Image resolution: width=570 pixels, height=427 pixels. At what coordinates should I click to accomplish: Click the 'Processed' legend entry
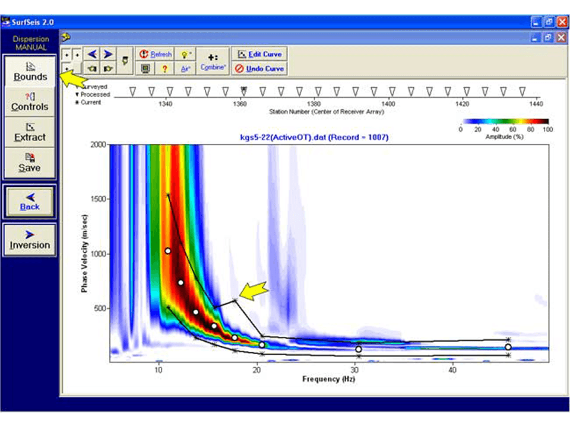[x=93, y=94]
